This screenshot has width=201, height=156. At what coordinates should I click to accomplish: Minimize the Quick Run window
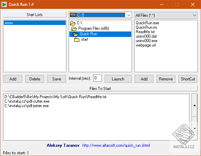[x=162, y=5]
